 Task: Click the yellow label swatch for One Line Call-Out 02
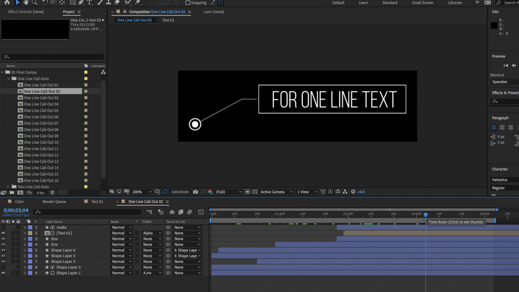(85, 91)
